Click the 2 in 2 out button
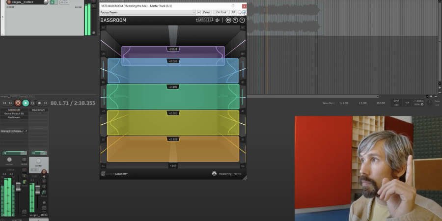The height and width of the screenshot is (221, 442). coord(221,12)
